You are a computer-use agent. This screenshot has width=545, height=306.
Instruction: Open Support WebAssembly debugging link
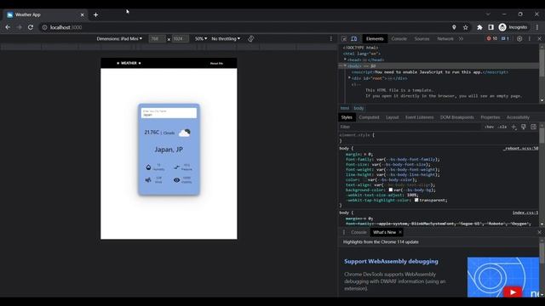[x=391, y=261]
